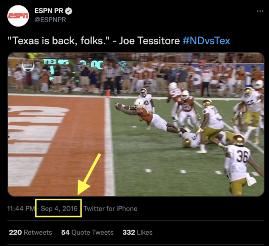Click the verified badge next to ESPN PR
Screen dimensions: 269x246
click(69, 11)
